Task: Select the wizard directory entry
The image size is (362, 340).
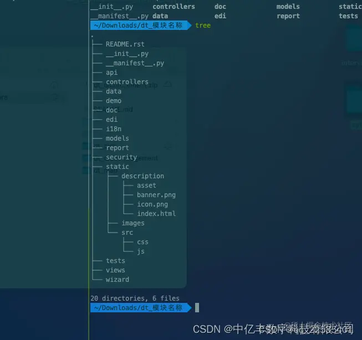Action: (118, 280)
